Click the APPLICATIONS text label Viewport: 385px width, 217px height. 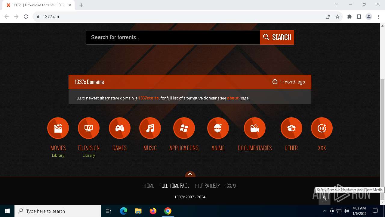tap(184, 148)
